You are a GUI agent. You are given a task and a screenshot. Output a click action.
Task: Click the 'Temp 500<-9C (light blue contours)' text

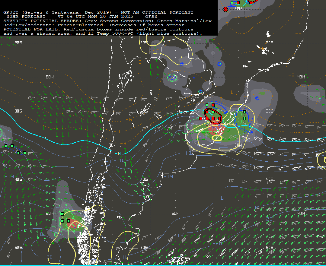[149, 33]
